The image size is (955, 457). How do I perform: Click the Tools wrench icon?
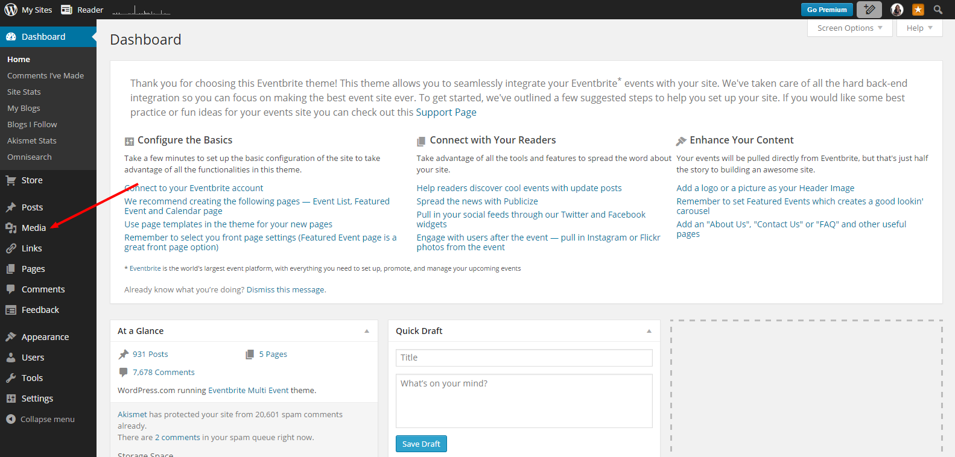(x=11, y=378)
